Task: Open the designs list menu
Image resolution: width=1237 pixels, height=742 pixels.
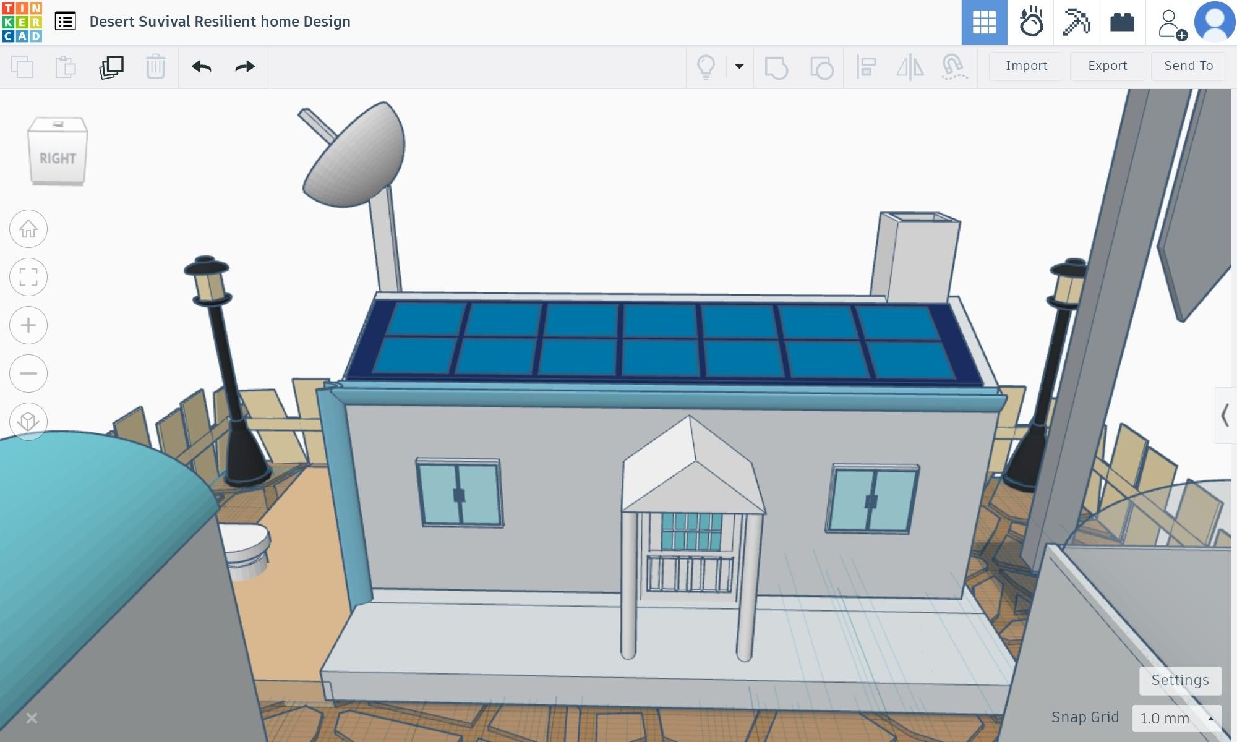Action: [64, 20]
